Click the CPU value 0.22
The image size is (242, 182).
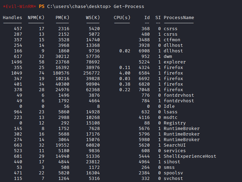[x=125, y=90]
